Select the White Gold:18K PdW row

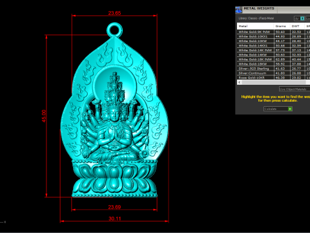(273, 60)
